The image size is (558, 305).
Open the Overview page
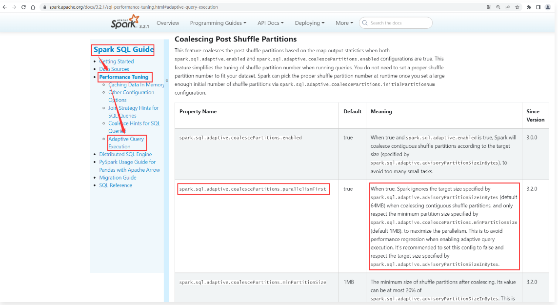click(168, 23)
